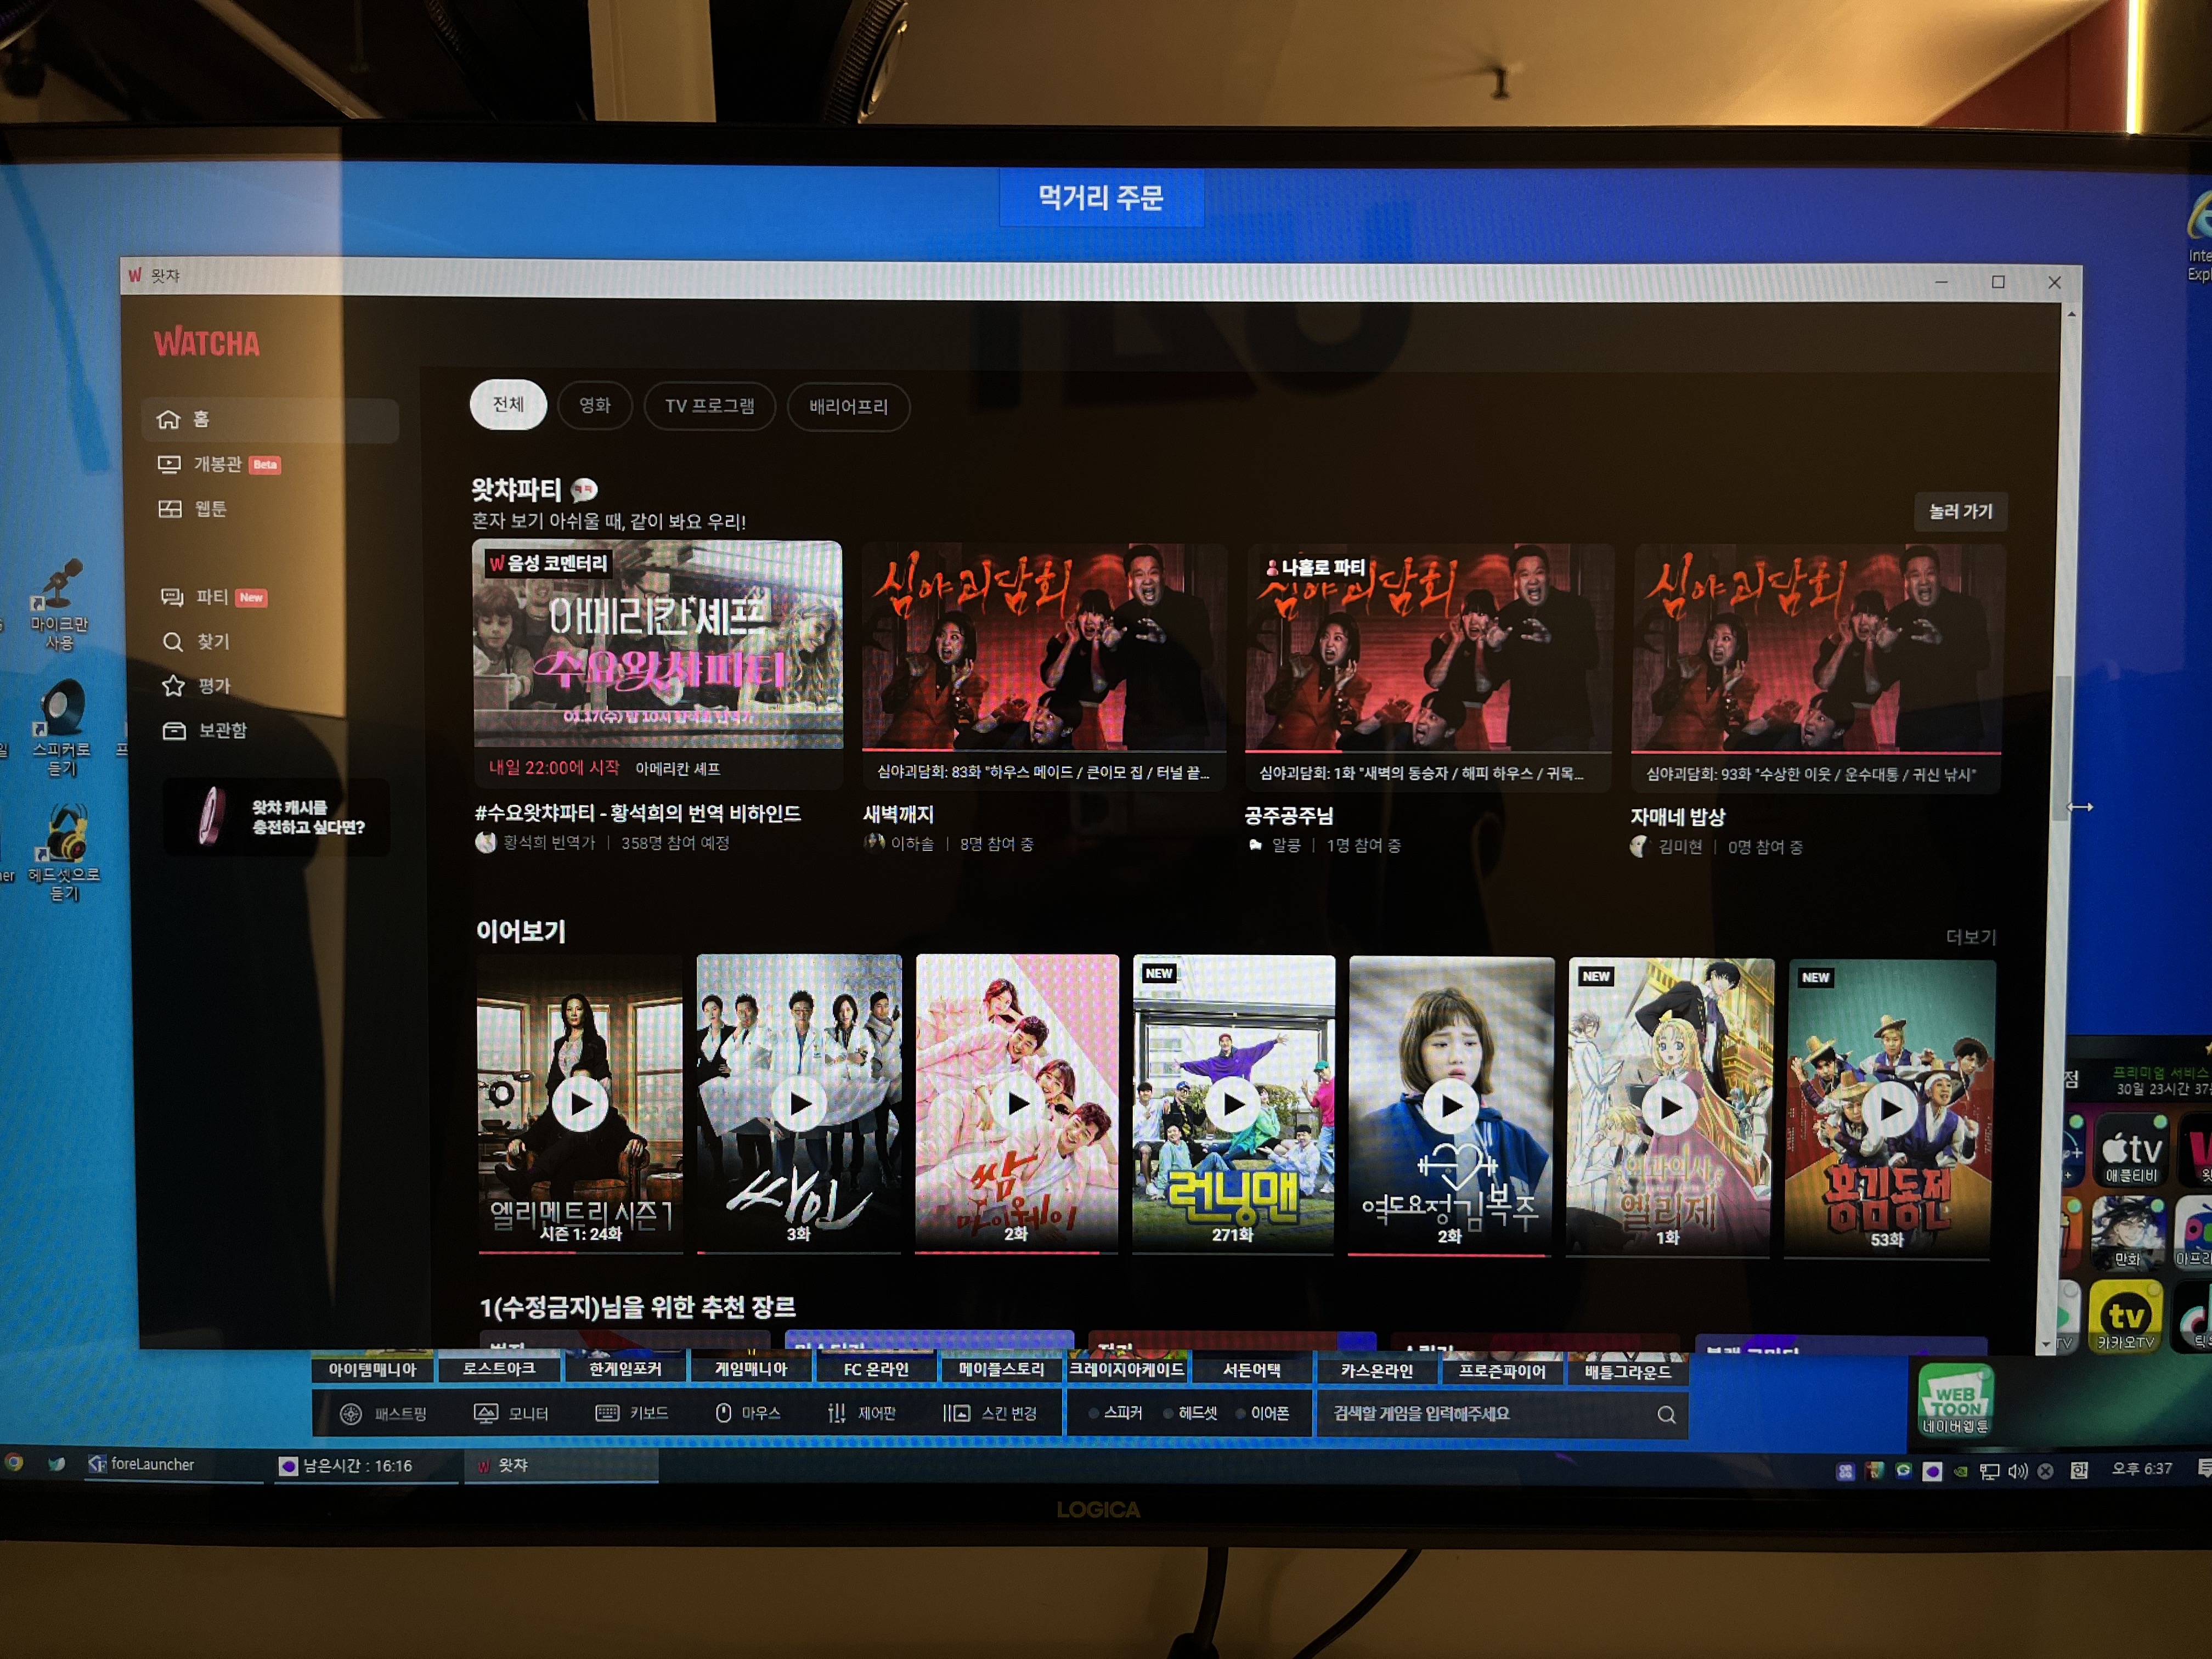Viewport: 2212px width, 1659px height.
Task: Launch 메이플스토리 from the game bar
Action: coord(1001,1369)
